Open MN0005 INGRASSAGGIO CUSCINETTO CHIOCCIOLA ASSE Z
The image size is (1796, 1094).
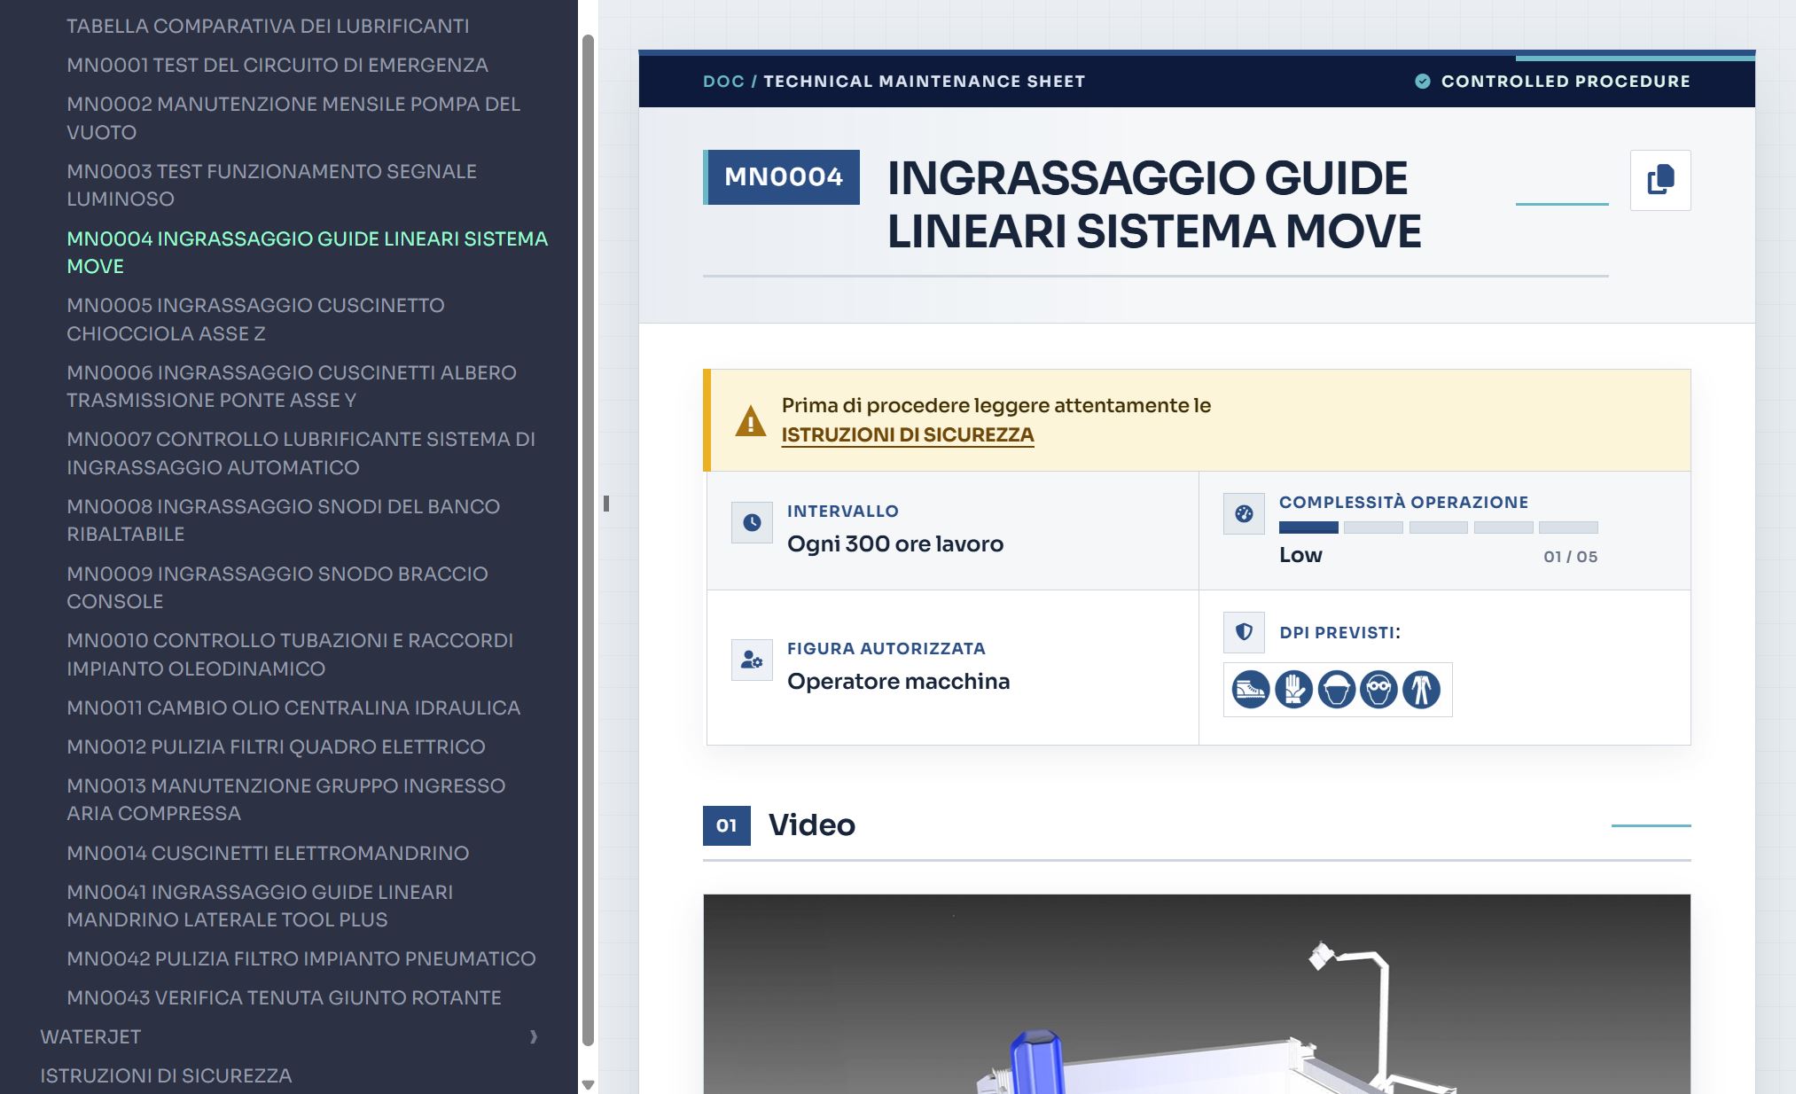pyautogui.click(x=255, y=319)
